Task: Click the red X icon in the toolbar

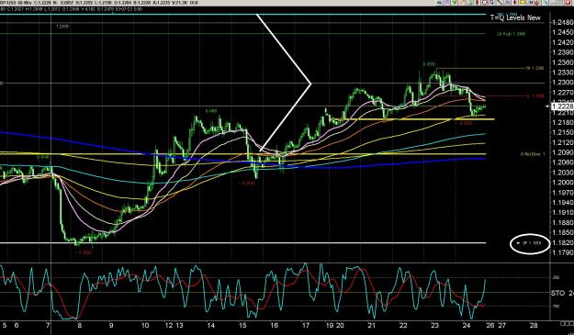Action: 568,2
